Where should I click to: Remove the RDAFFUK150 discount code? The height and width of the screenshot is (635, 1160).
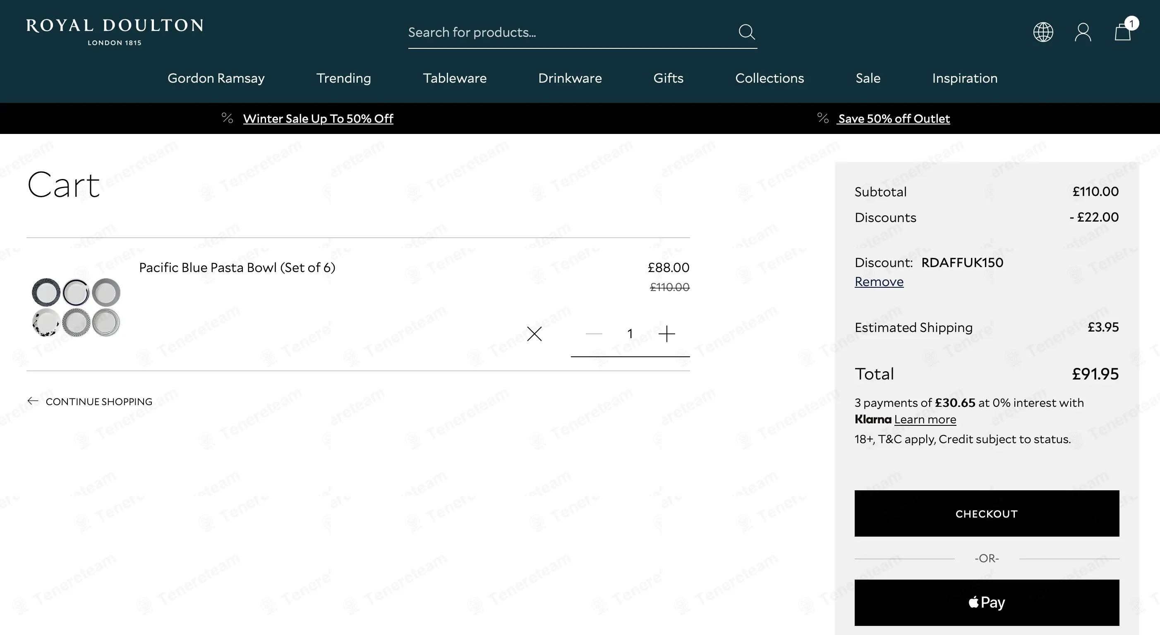pos(879,282)
